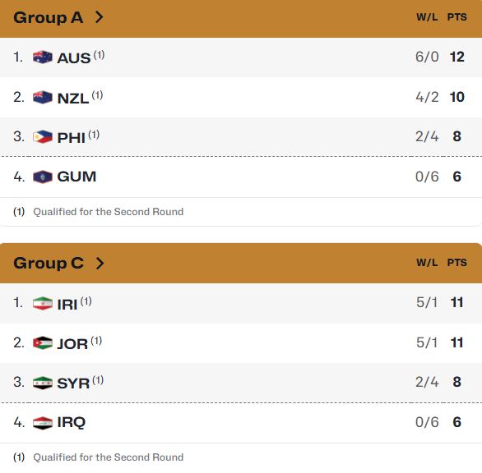Select the GUM team row
Screen dimensions: 482x473
[241, 177]
